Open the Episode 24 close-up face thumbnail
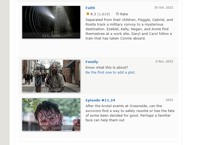This screenshot has width=214, height=145. [x=51, y=115]
